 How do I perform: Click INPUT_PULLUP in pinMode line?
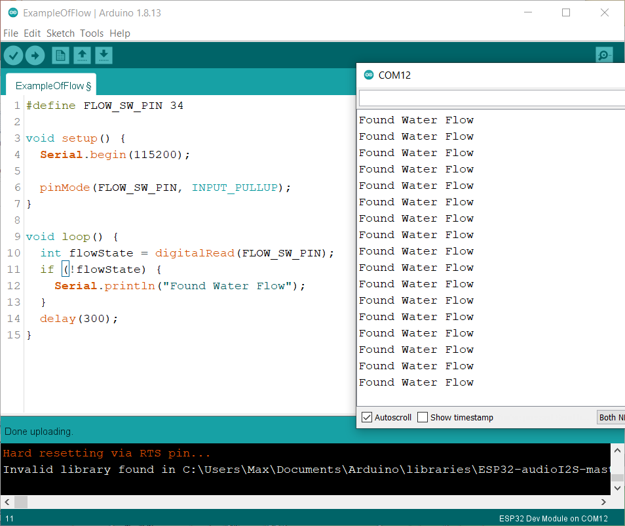pos(235,187)
